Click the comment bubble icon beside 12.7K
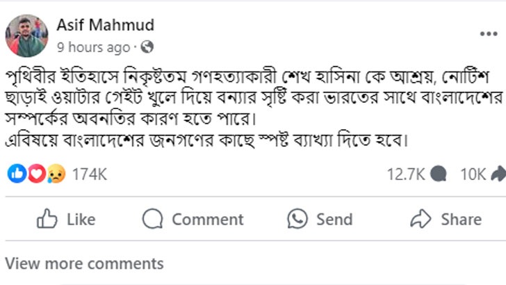The image size is (506, 285). tap(439, 174)
